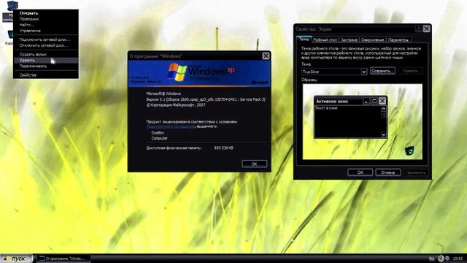Switch to the Параметры tab
Image resolution: width=467 pixels, height=263 pixels.
[398, 39]
